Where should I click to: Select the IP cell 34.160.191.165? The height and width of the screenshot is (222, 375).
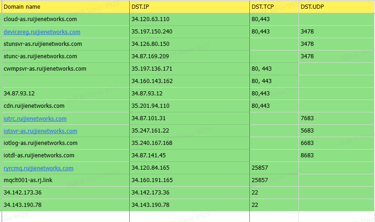click(x=152, y=180)
